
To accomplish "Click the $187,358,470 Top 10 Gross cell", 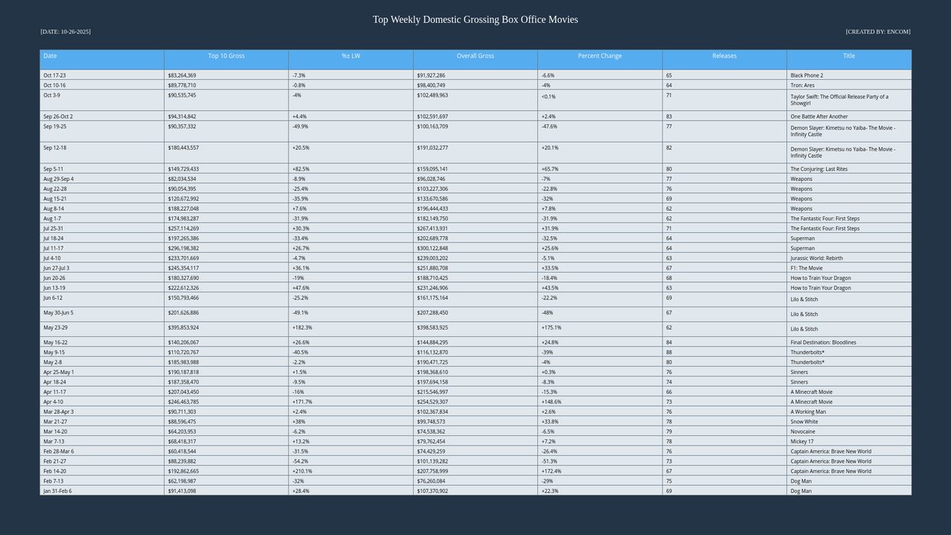I will tap(227, 382).
